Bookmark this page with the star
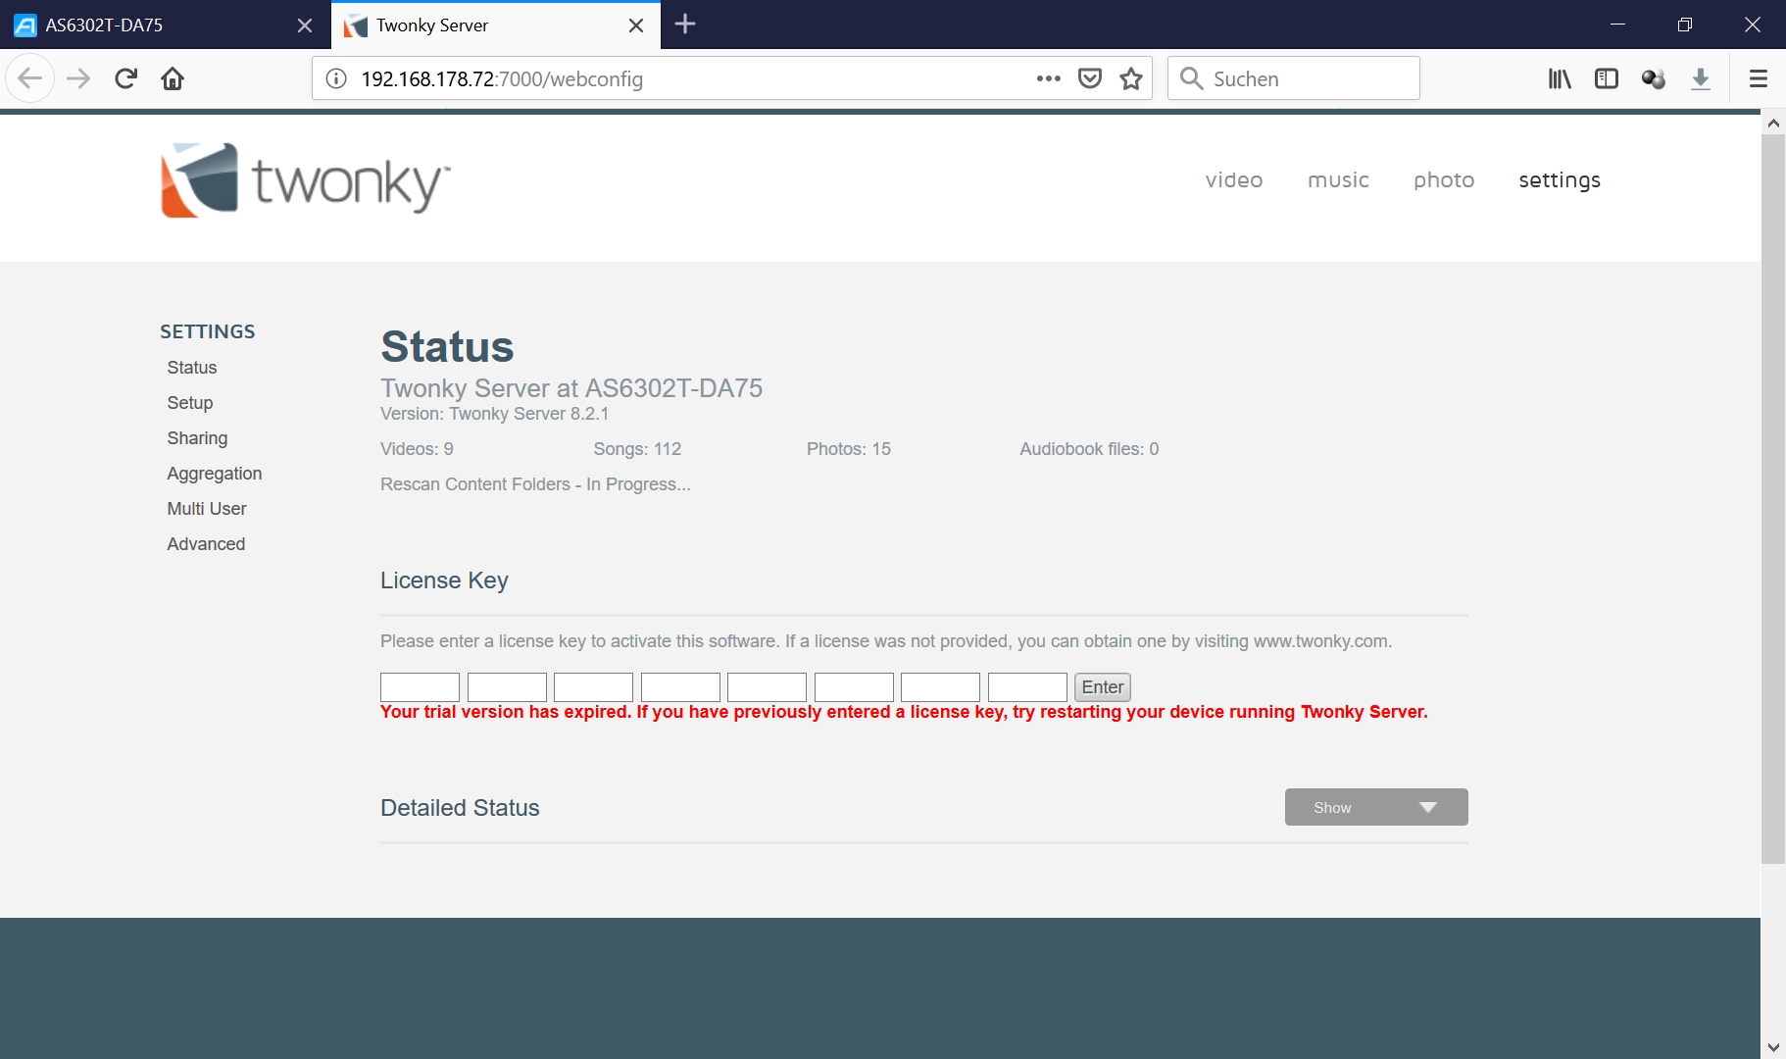This screenshot has width=1786, height=1059. (x=1131, y=78)
